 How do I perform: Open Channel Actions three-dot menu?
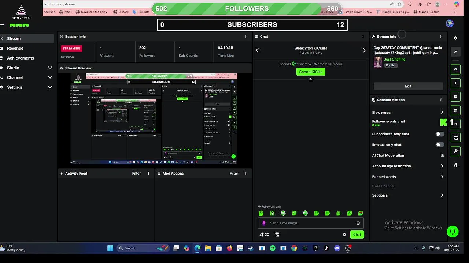441,100
